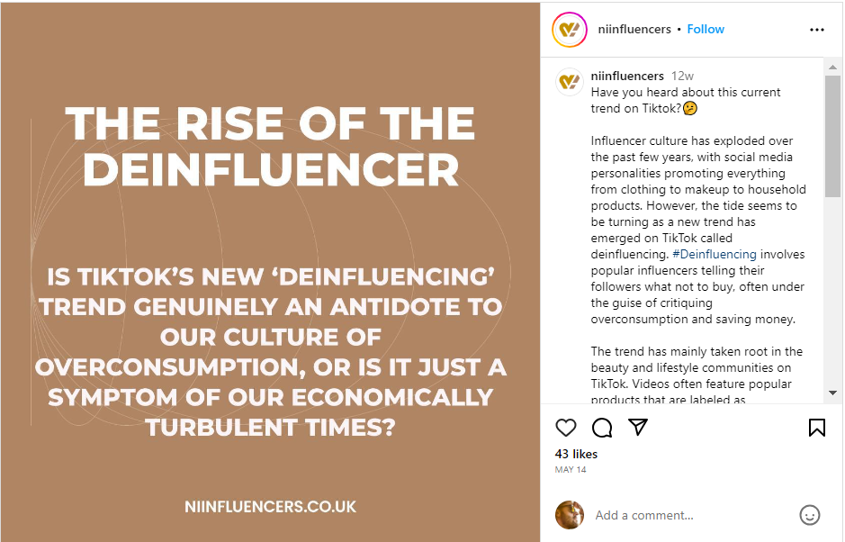Toggle following niinfluencers with the Follow control
845x542 pixels.
[706, 29]
